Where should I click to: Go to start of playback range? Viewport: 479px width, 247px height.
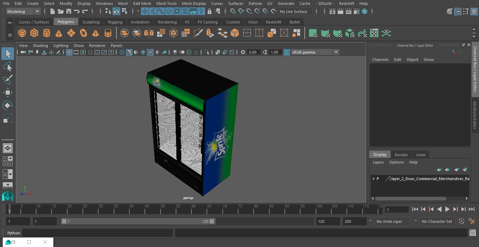click(415, 209)
